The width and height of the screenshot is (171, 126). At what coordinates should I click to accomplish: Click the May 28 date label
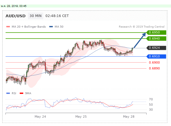click(129, 117)
